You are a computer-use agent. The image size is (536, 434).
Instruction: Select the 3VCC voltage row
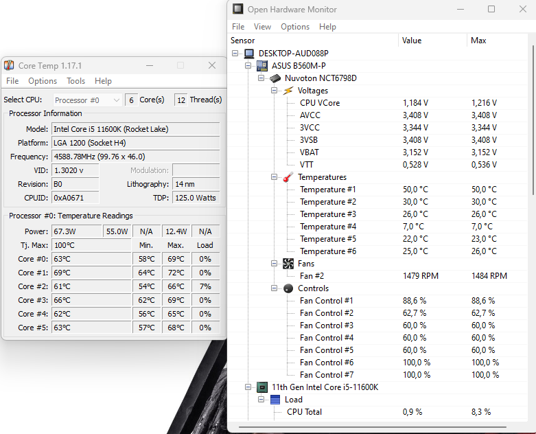click(377, 128)
